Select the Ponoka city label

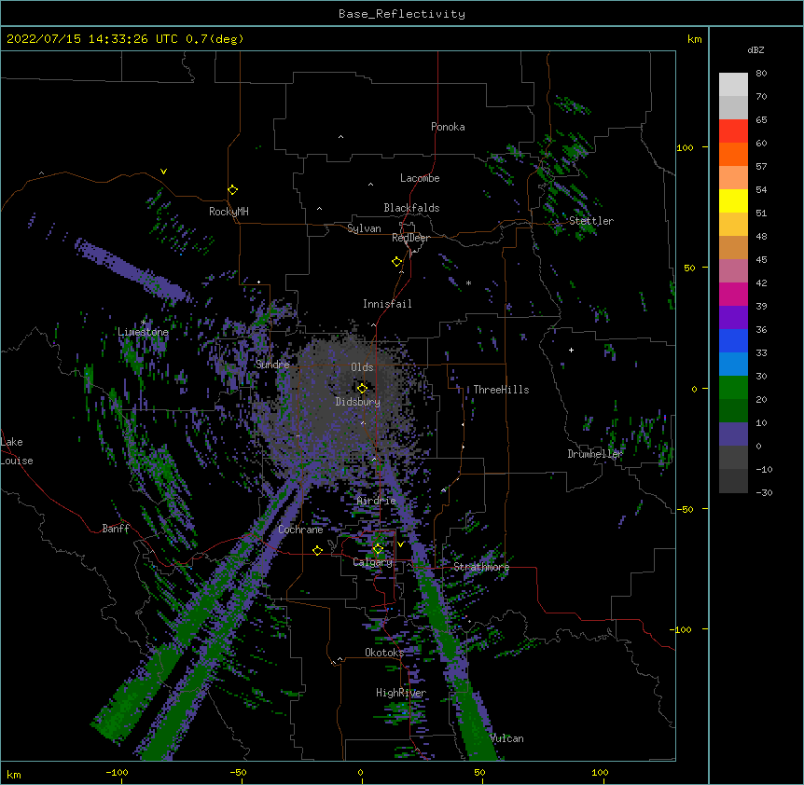(x=448, y=127)
